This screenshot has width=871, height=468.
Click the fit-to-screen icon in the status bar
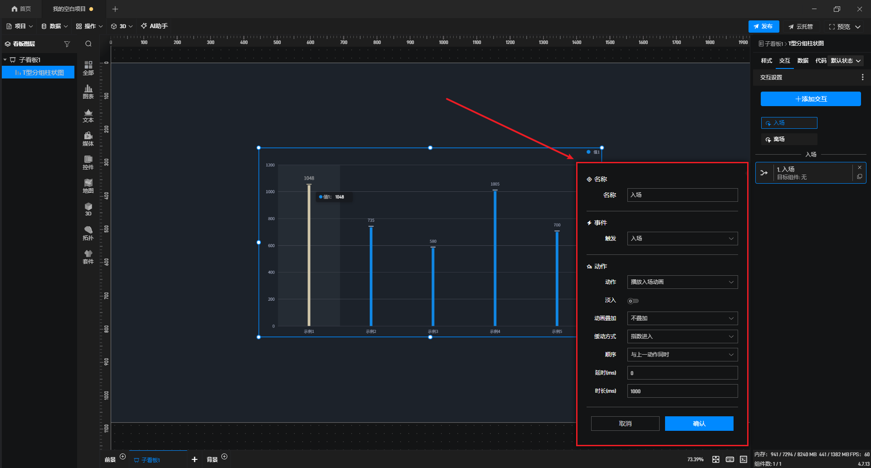[x=716, y=459]
